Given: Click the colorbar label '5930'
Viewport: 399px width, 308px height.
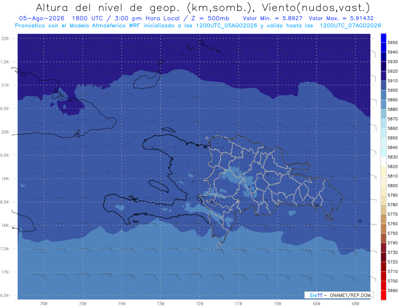Looking at the screenshot, I should pos(392,62).
